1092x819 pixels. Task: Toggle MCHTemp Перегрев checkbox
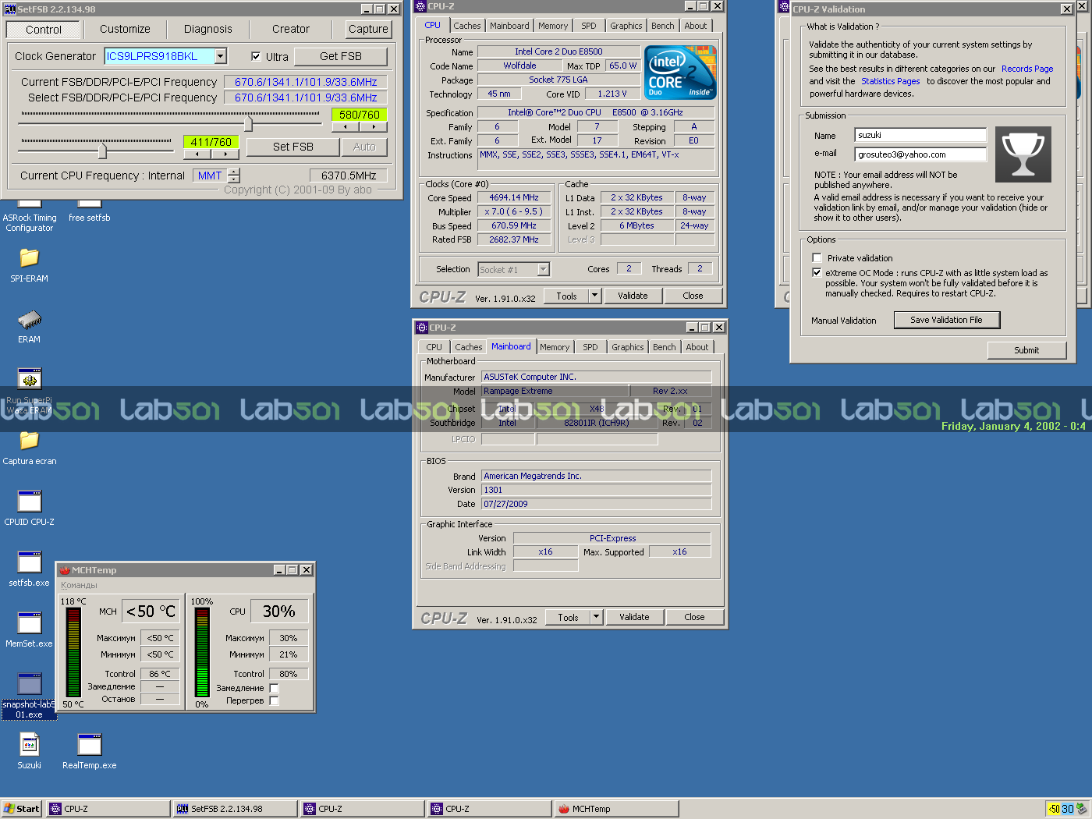coord(274,700)
